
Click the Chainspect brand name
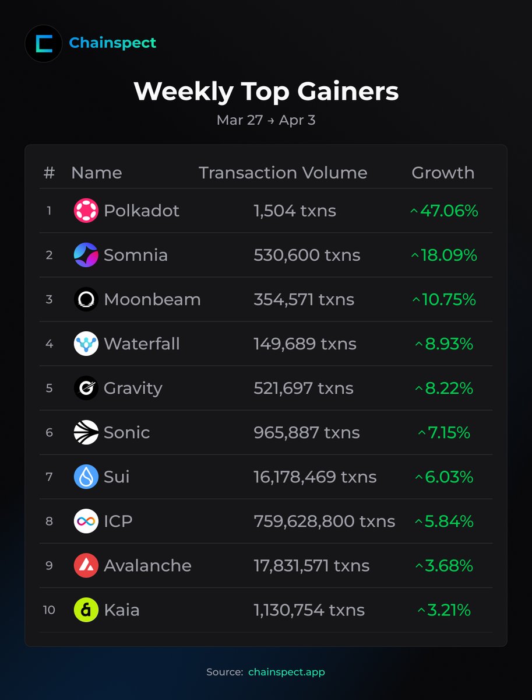click(112, 43)
